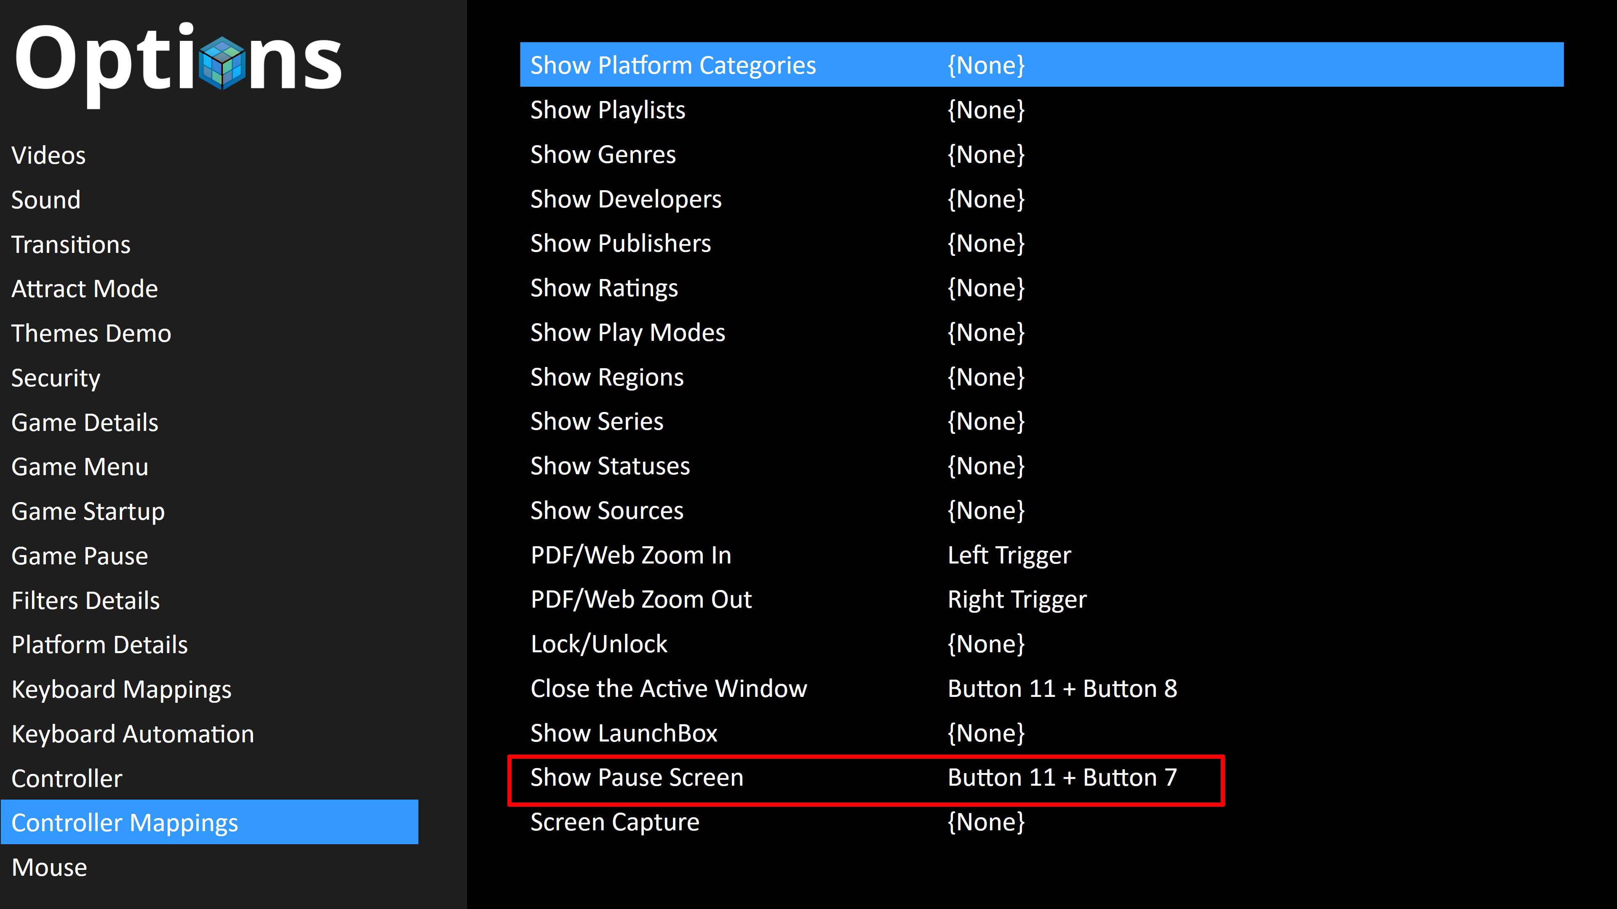Select the Show Ratings mapping
The height and width of the screenshot is (909, 1617).
coord(1041,288)
